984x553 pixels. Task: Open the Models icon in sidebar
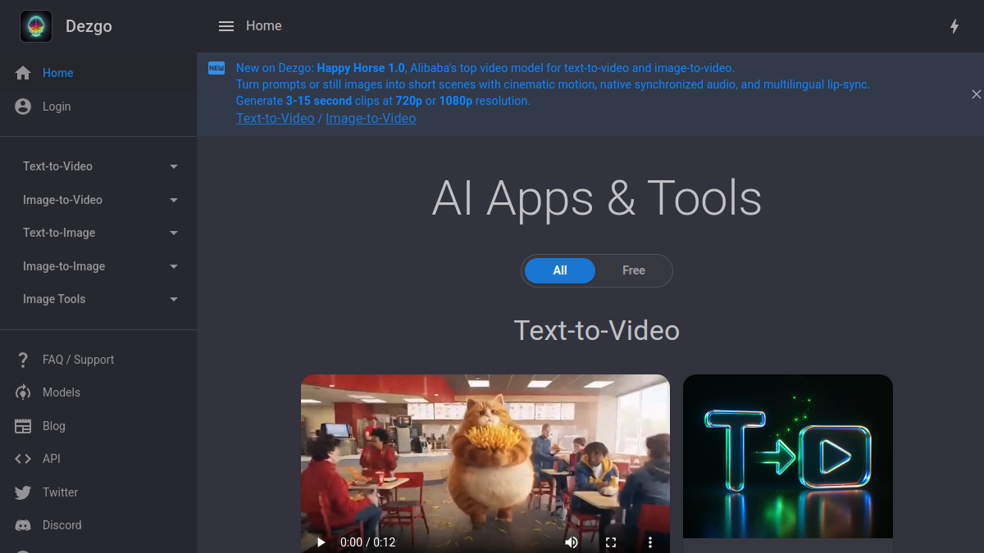23,392
